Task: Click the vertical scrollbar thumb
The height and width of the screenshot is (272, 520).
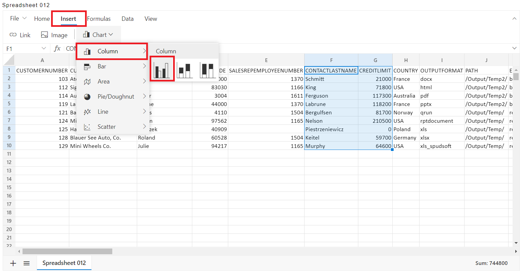Action: pyautogui.click(x=516, y=77)
